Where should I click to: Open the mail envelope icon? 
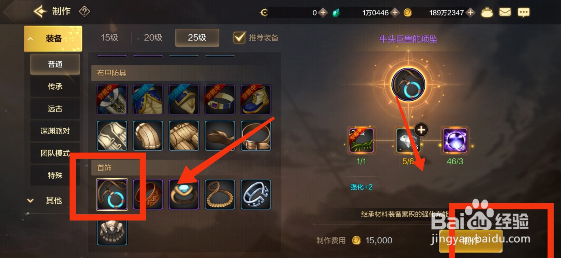505,13
